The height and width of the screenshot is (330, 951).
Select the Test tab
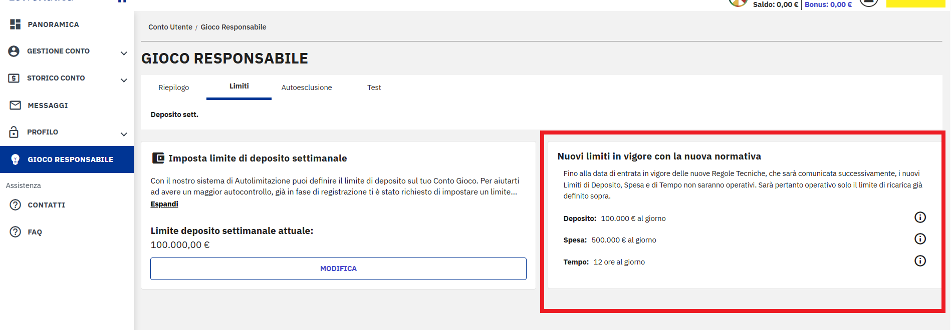coord(374,87)
